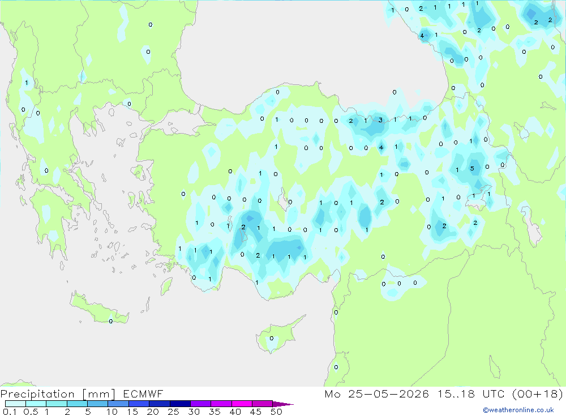Image resolution: width=566 pixels, height=415 pixels.
Task: Click the 0.1–0.5 mm lightest cyan legend swatch
Action: (15, 404)
